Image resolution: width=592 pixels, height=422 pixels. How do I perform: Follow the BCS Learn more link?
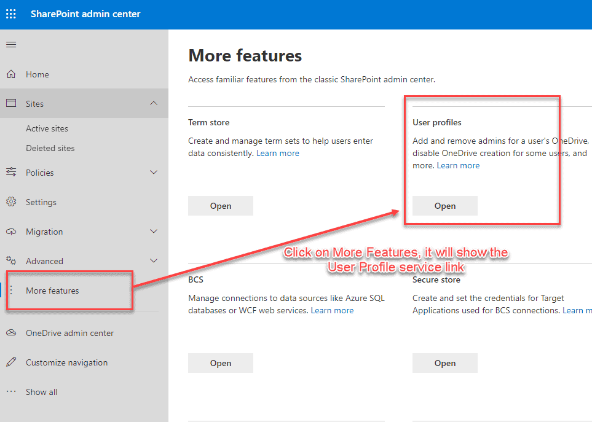(x=332, y=310)
